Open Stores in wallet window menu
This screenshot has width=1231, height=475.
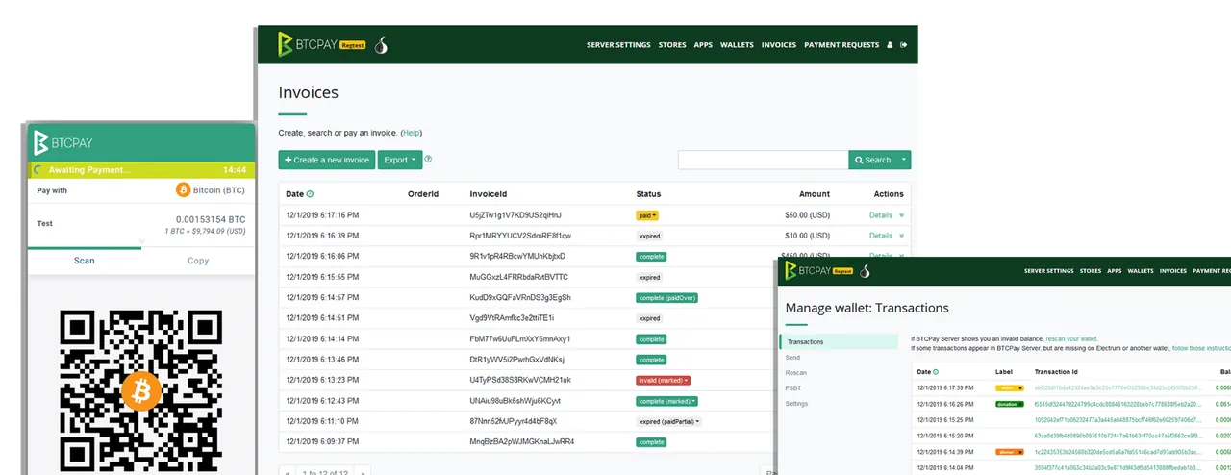click(1090, 271)
